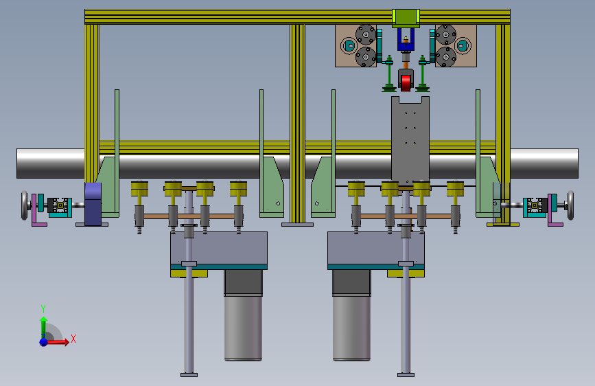This screenshot has width=595, height=386.
Task: Pick the rightmost yellow support roller
Action: [x=456, y=189]
